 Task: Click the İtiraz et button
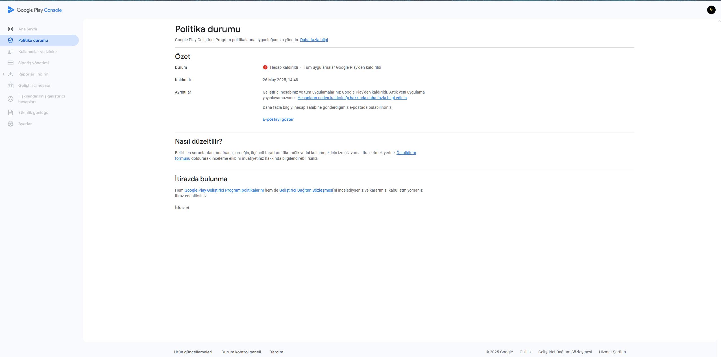(182, 208)
